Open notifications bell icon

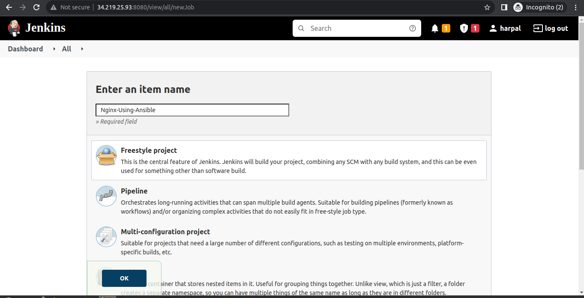(435, 28)
